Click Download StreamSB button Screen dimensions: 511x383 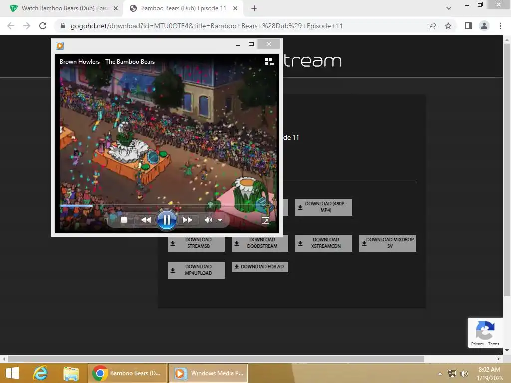[x=196, y=243]
